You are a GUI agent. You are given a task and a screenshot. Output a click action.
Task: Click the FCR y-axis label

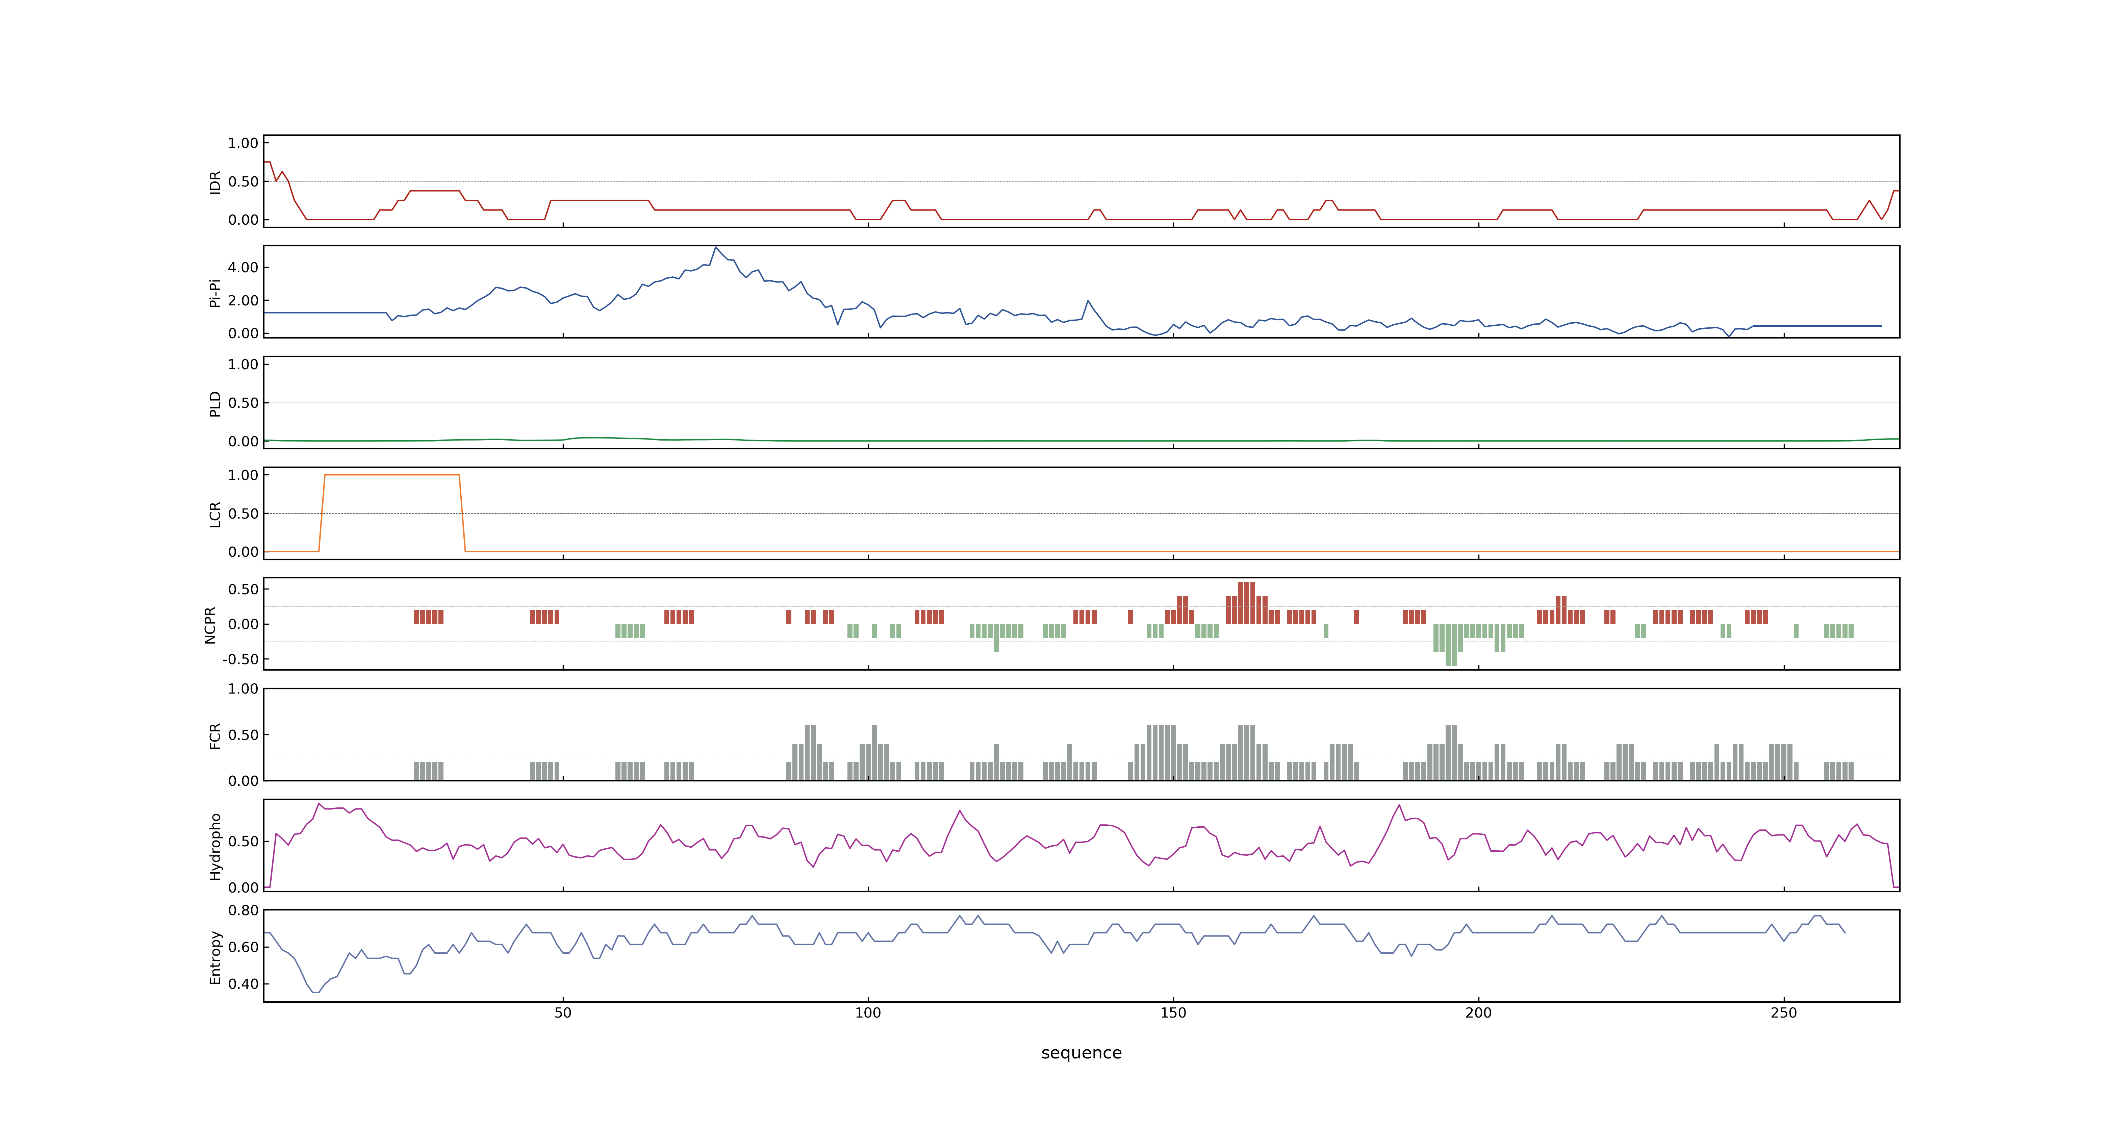[x=215, y=735]
